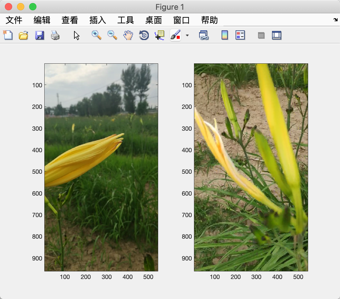Activate the Pan (hand) tool

pos(128,35)
